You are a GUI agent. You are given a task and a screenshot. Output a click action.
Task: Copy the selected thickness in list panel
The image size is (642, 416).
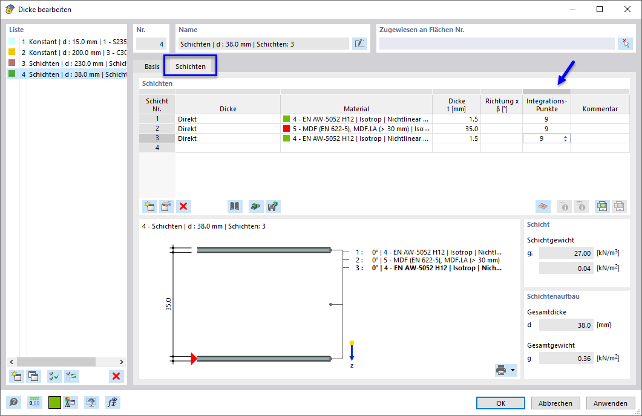[33, 376]
